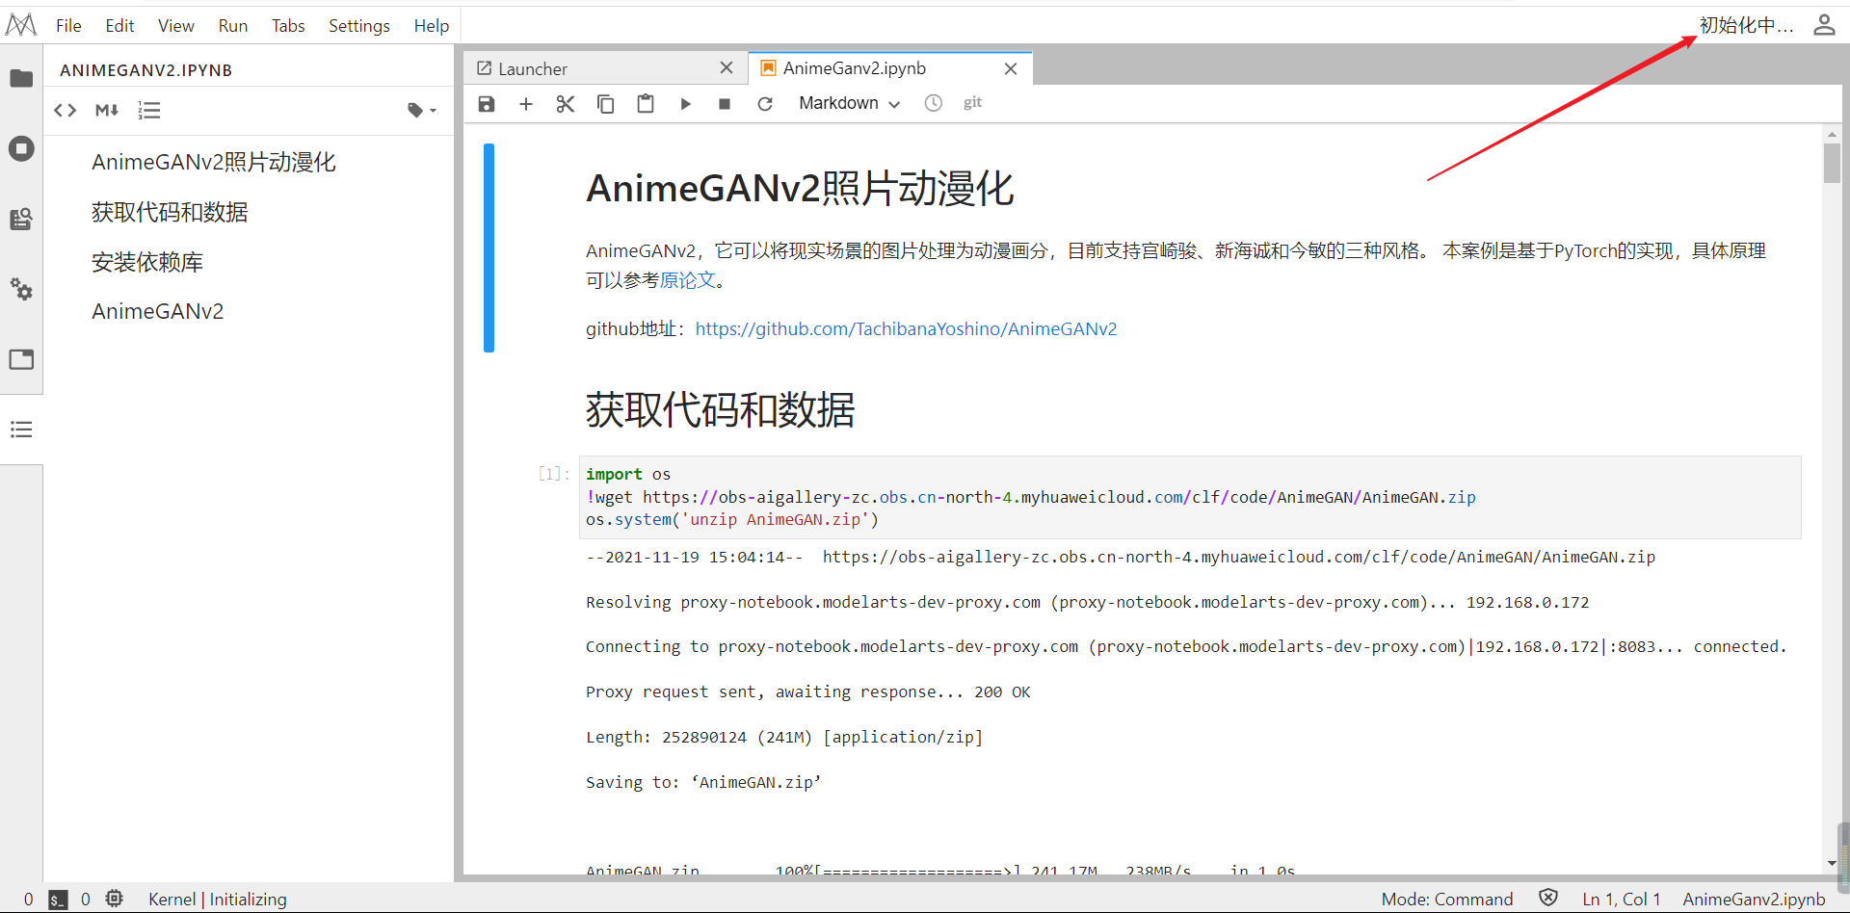Click the 初始化中 status text

[1746, 26]
